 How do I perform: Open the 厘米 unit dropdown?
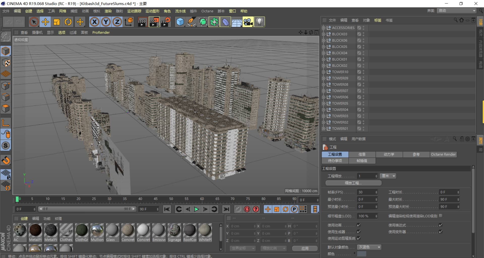click(x=388, y=176)
